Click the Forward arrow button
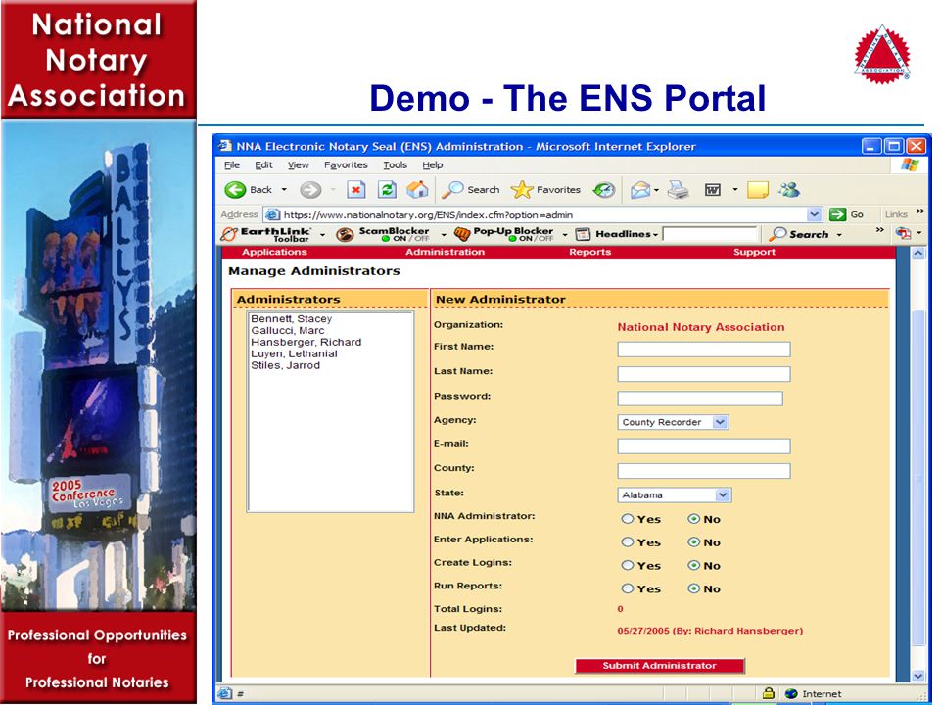The height and width of the screenshot is (705, 940). click(x=310, y=190)
